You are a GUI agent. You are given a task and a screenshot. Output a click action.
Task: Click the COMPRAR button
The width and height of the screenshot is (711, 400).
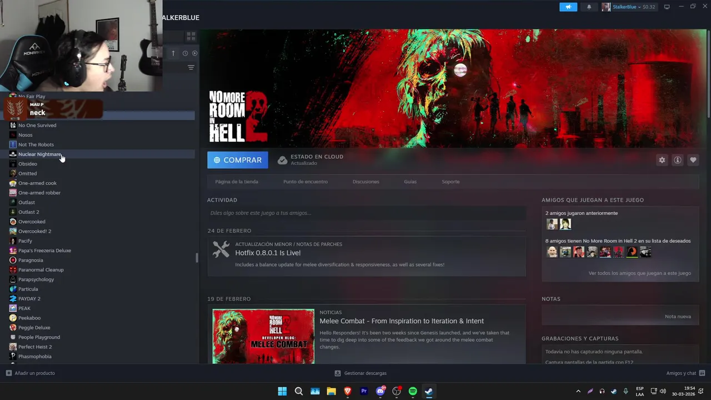pyautogui.click(x=238, y=160)
